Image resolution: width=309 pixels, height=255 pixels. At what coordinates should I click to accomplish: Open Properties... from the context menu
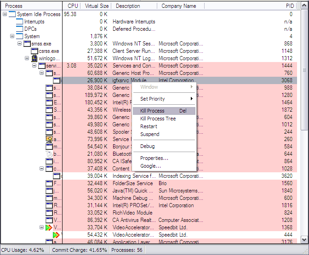[x=154, y=158]
